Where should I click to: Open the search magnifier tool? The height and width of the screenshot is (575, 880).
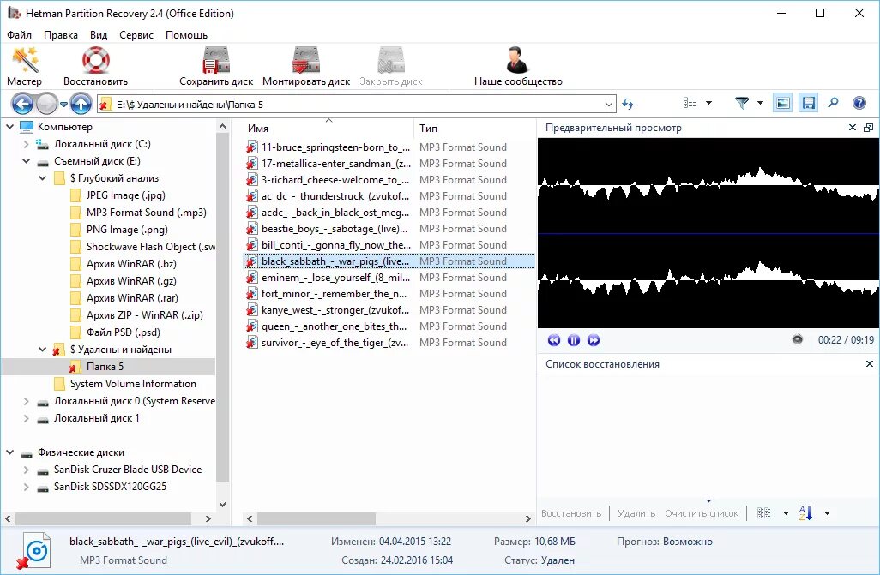point(834,103)
